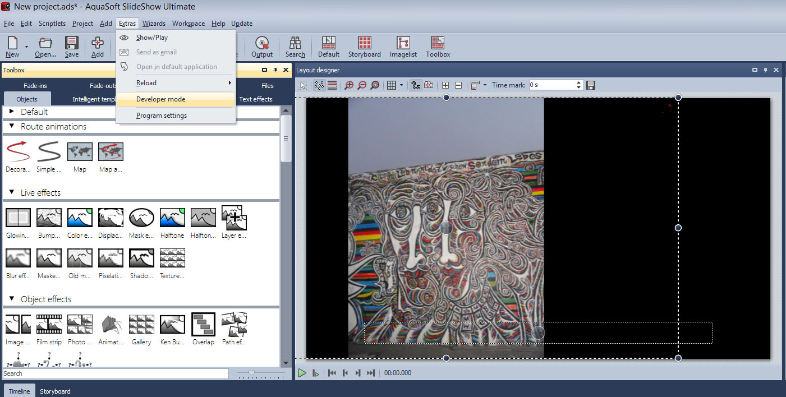Expand the Default section in Toolbox
786x397 pixels.
[x=12, y=112]
